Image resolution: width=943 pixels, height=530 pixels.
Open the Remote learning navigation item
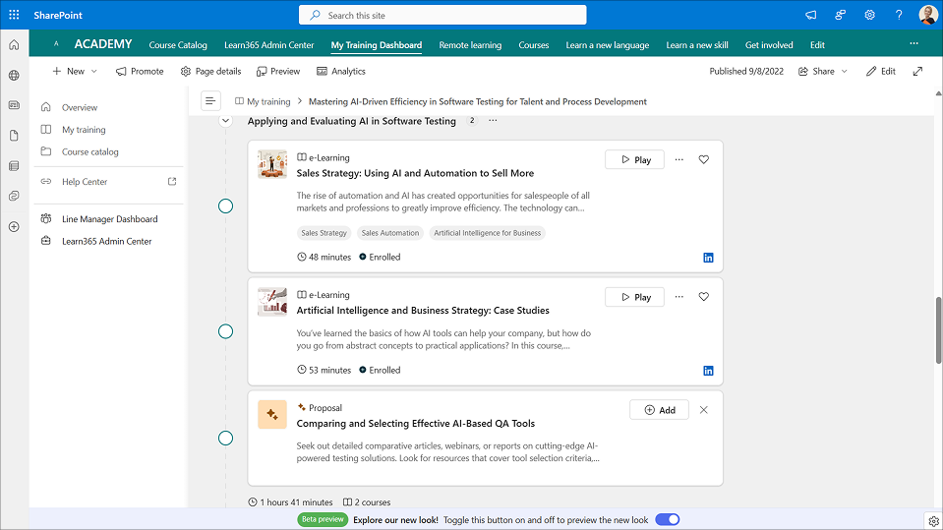point(470,45)
